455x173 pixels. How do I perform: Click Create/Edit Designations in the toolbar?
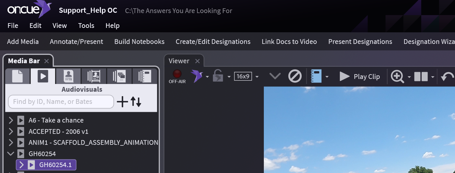[213, 42]
